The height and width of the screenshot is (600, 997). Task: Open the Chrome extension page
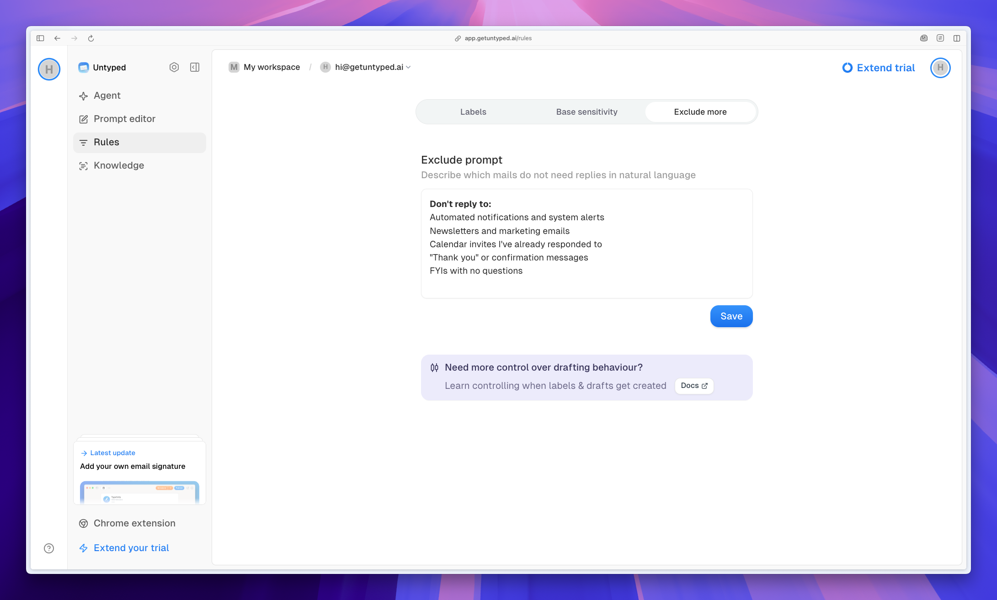pos(134,523)
